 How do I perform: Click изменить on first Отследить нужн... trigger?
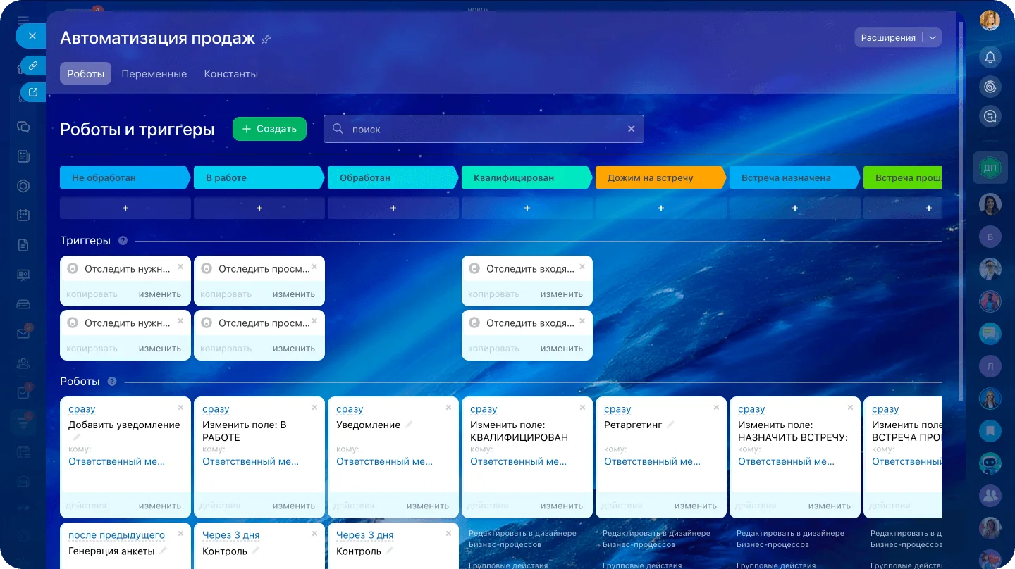click(x=159, y=294)
